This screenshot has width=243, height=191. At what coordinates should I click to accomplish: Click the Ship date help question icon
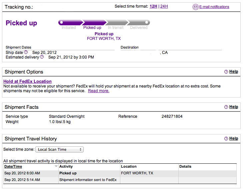(26, 52)
